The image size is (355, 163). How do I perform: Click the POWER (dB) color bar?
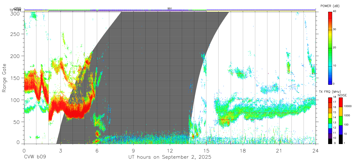tap(330, 48)
